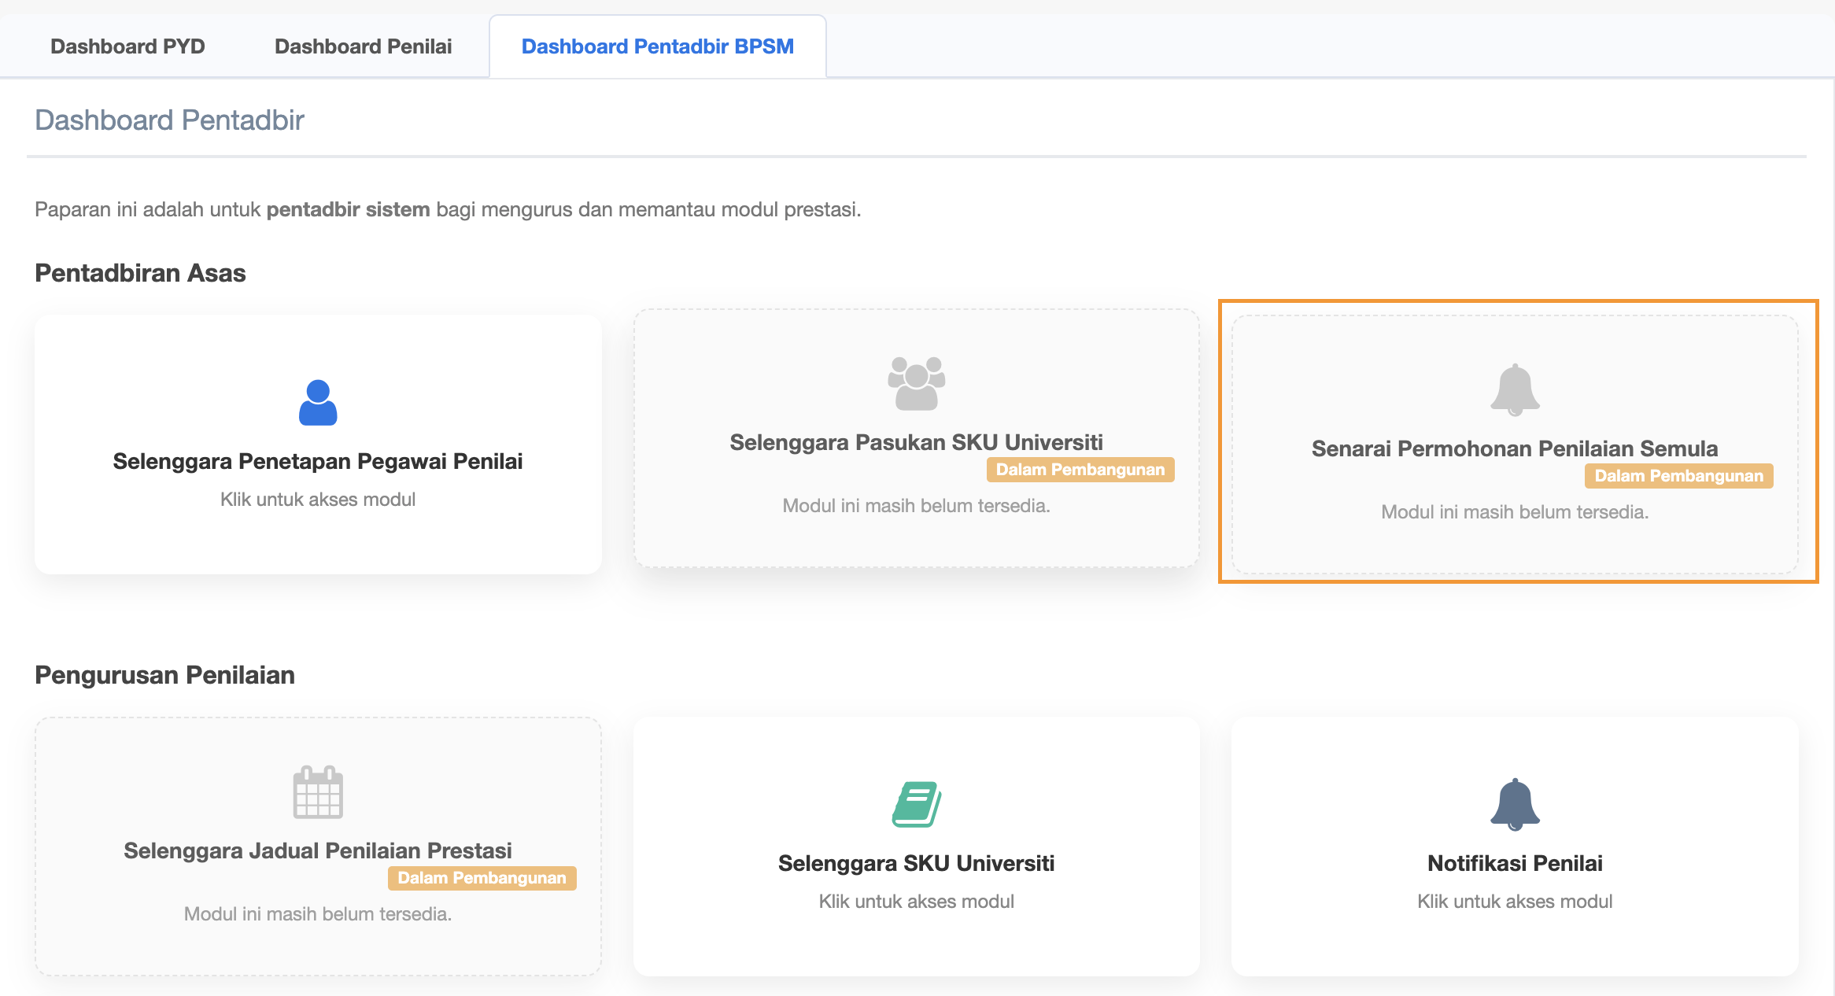The height and width of the screenshot is (996, 1835).
Task: Click Dalam Pembangunan badge under Jadual Penilaian
Action: point(482,878)
